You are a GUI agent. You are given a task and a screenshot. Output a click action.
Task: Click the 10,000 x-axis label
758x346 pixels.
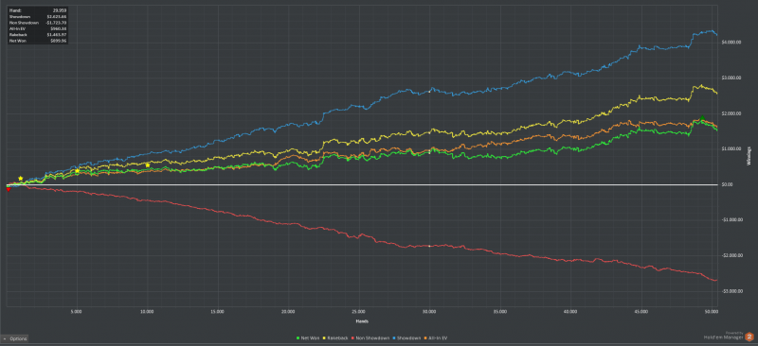147,312
